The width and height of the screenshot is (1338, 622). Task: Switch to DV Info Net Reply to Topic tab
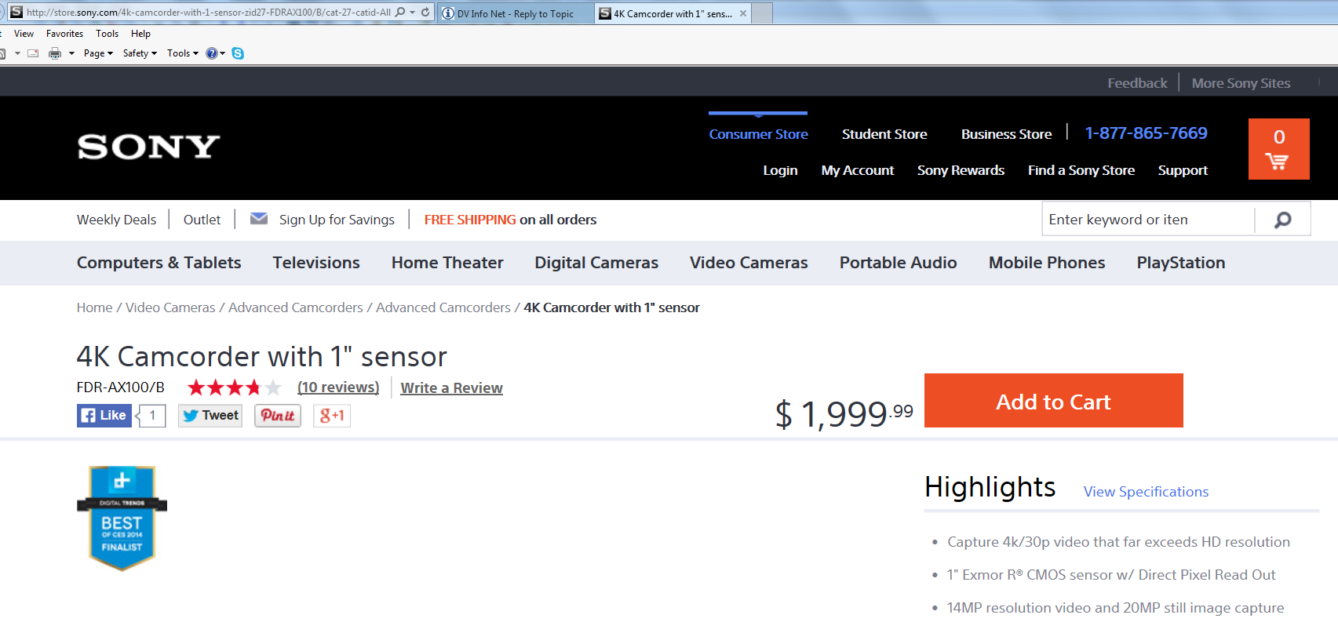point(515,13)
